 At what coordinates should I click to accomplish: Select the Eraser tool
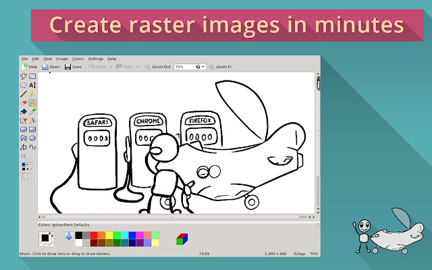pos(24,103)
